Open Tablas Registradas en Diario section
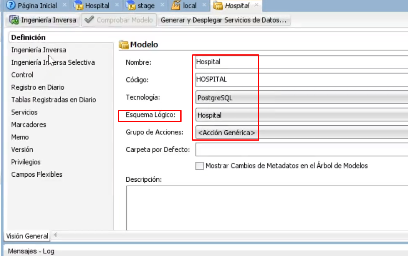 53,100
